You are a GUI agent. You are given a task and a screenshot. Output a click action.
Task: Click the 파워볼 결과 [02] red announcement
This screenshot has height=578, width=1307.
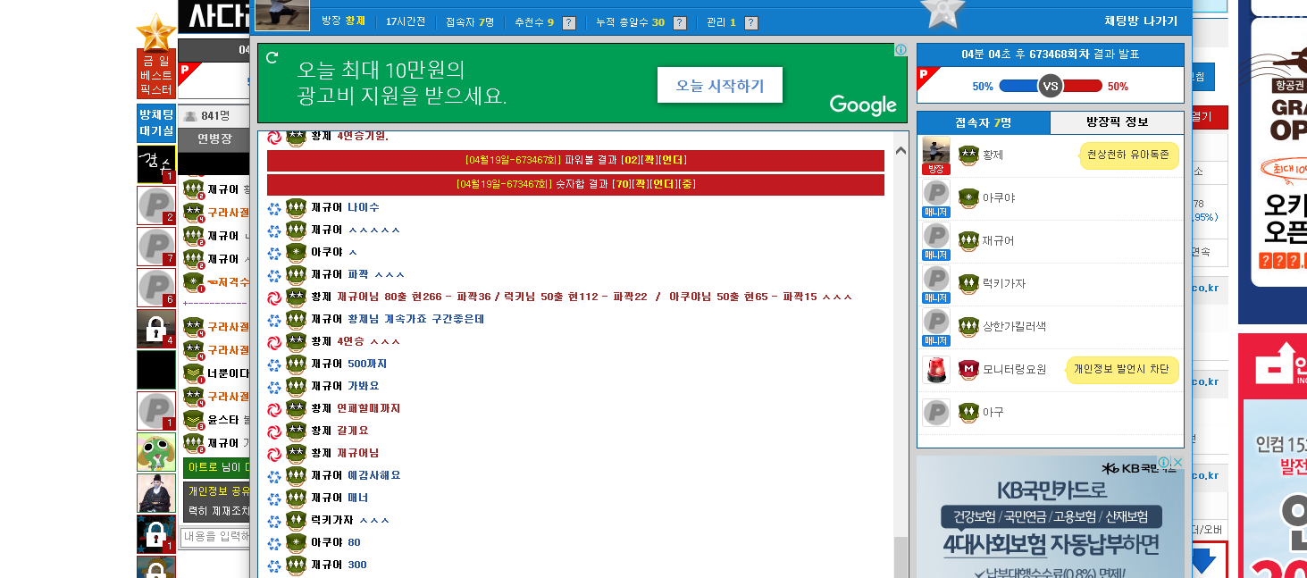coord(575,160)
